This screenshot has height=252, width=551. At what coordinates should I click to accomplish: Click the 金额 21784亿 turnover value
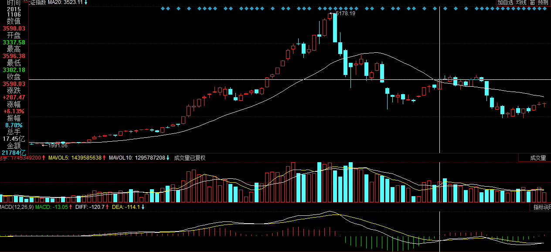[14, 153]
